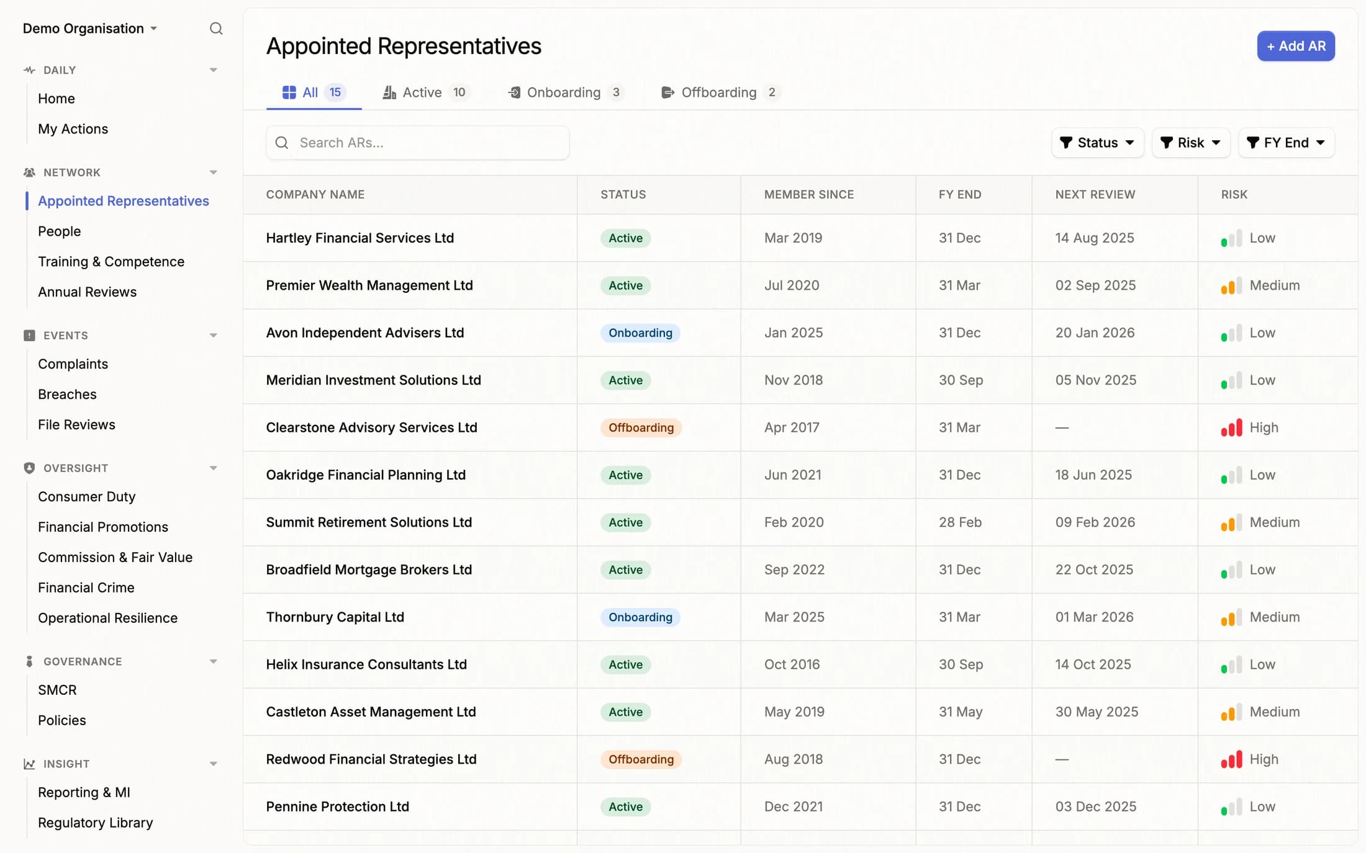Open the Regulatory Library link
Screen dimensions: 1366x853
pyautogui.click(x=95, y=823)
